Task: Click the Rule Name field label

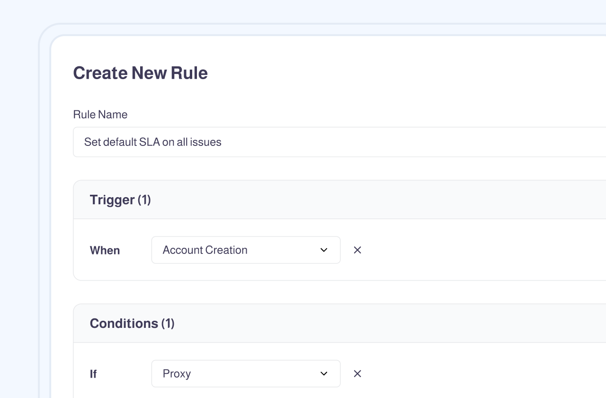Action: tap(100, 115)
